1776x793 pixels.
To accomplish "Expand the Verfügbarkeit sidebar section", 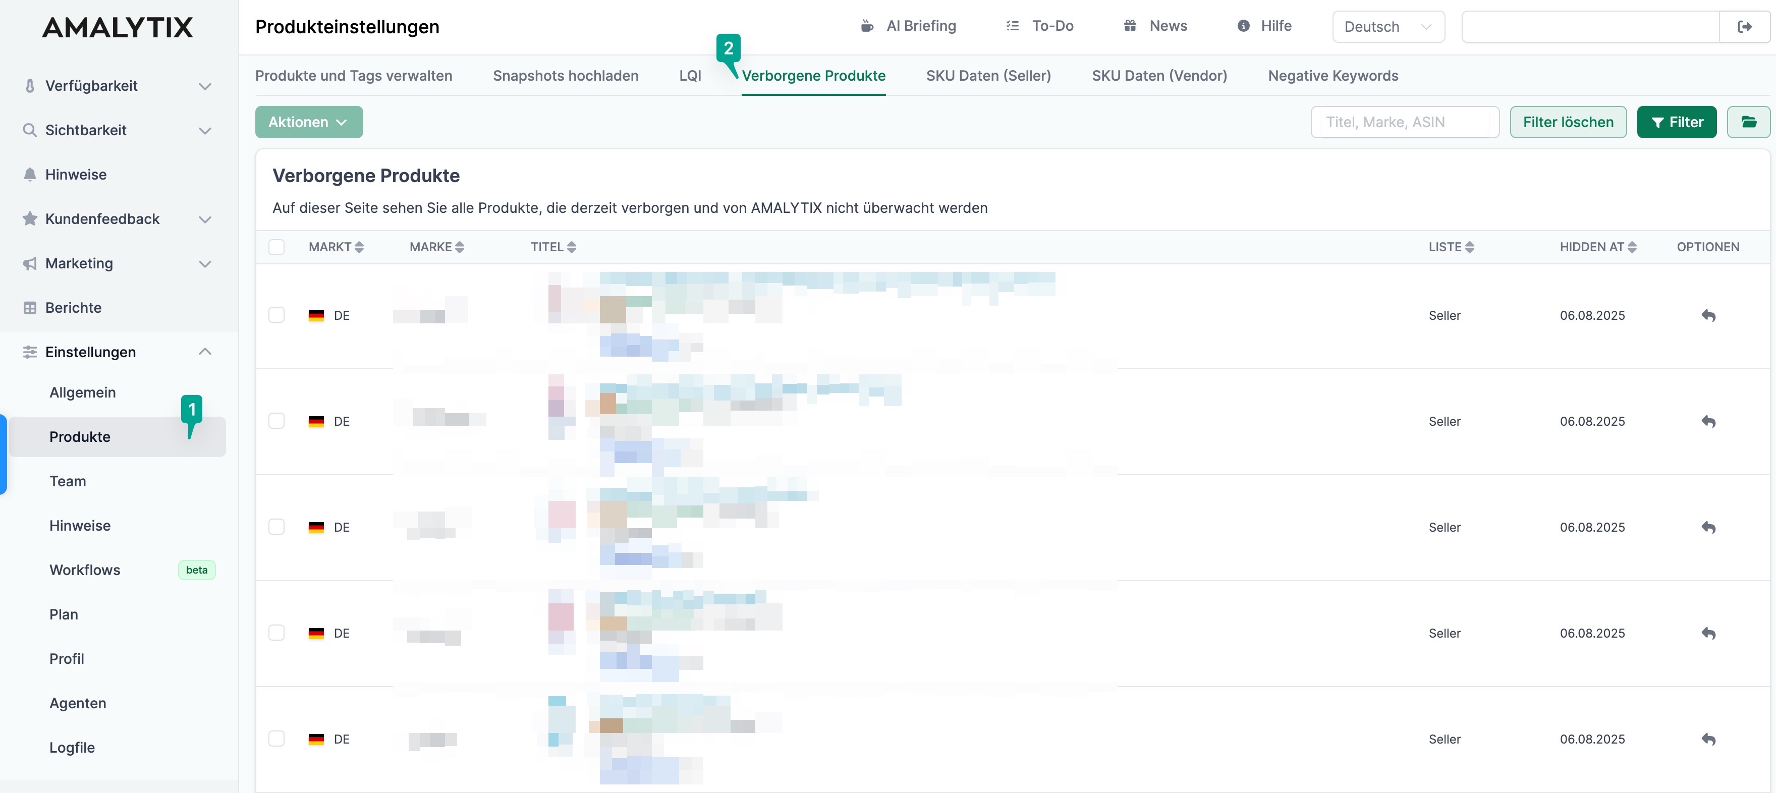I will coord(205,86).
